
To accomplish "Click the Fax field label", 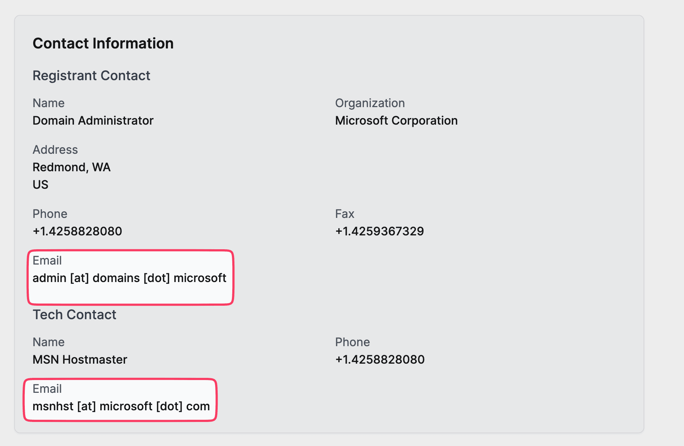I will pyautogui.click(x=345, y=214).
